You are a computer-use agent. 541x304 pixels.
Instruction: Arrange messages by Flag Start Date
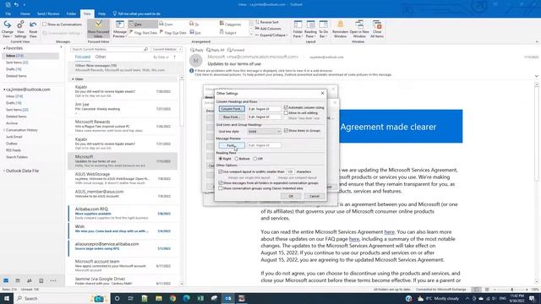(x=143, y=32)
